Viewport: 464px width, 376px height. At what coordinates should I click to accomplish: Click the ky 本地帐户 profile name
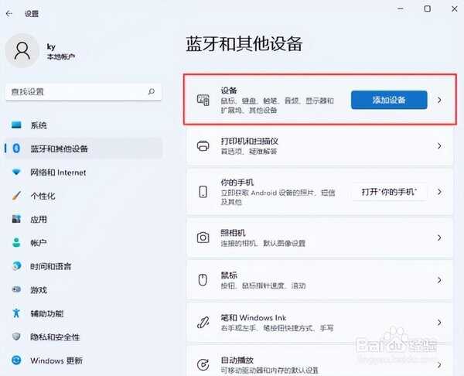pos(60,51)
